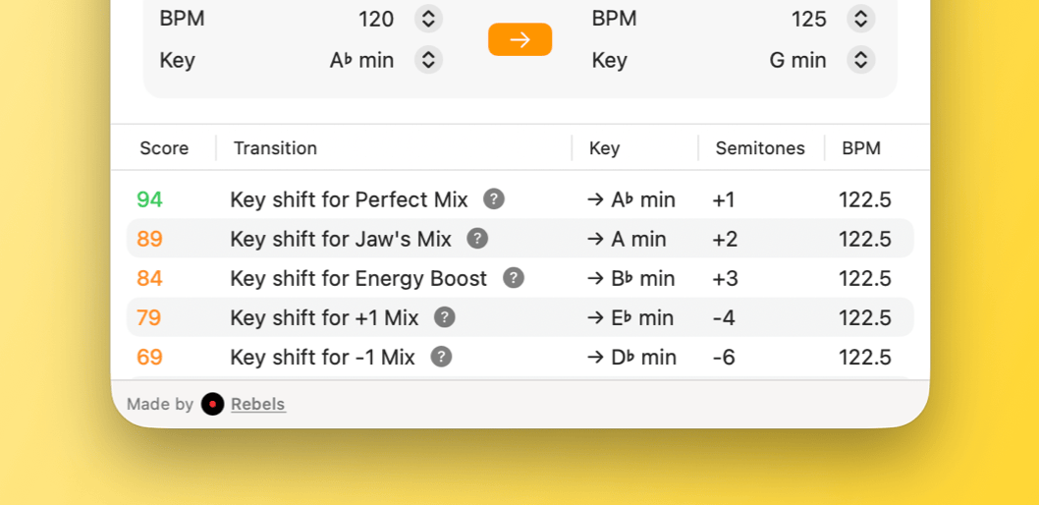Click the left deck BPM value 120
This screenshot has height=505, width=1039.
376,19
